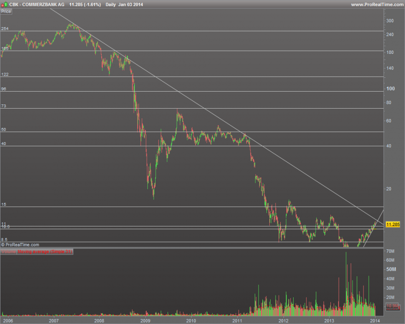Click the 140 mark on the price scale

tap(390, 68)
